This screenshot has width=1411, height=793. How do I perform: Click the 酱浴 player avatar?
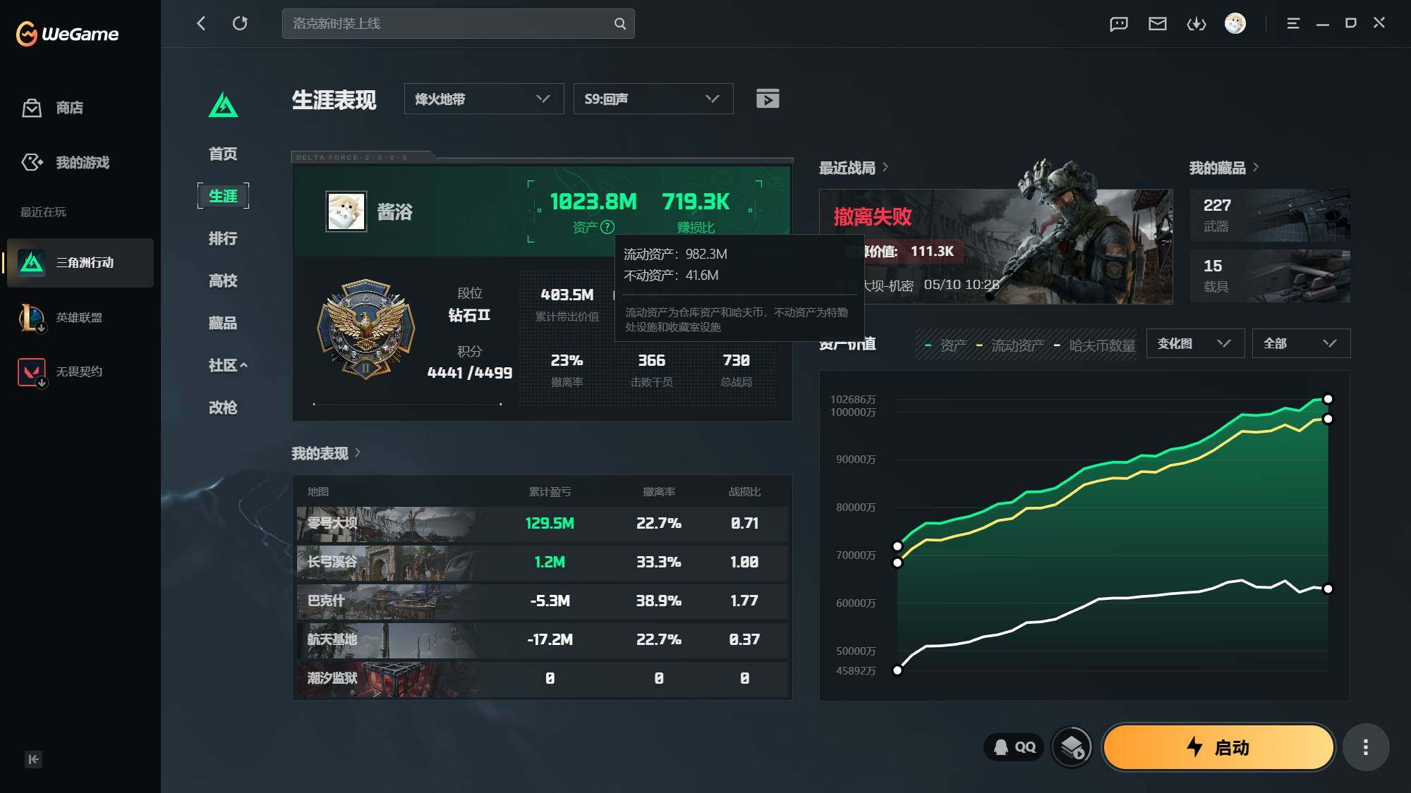point(346,211)
